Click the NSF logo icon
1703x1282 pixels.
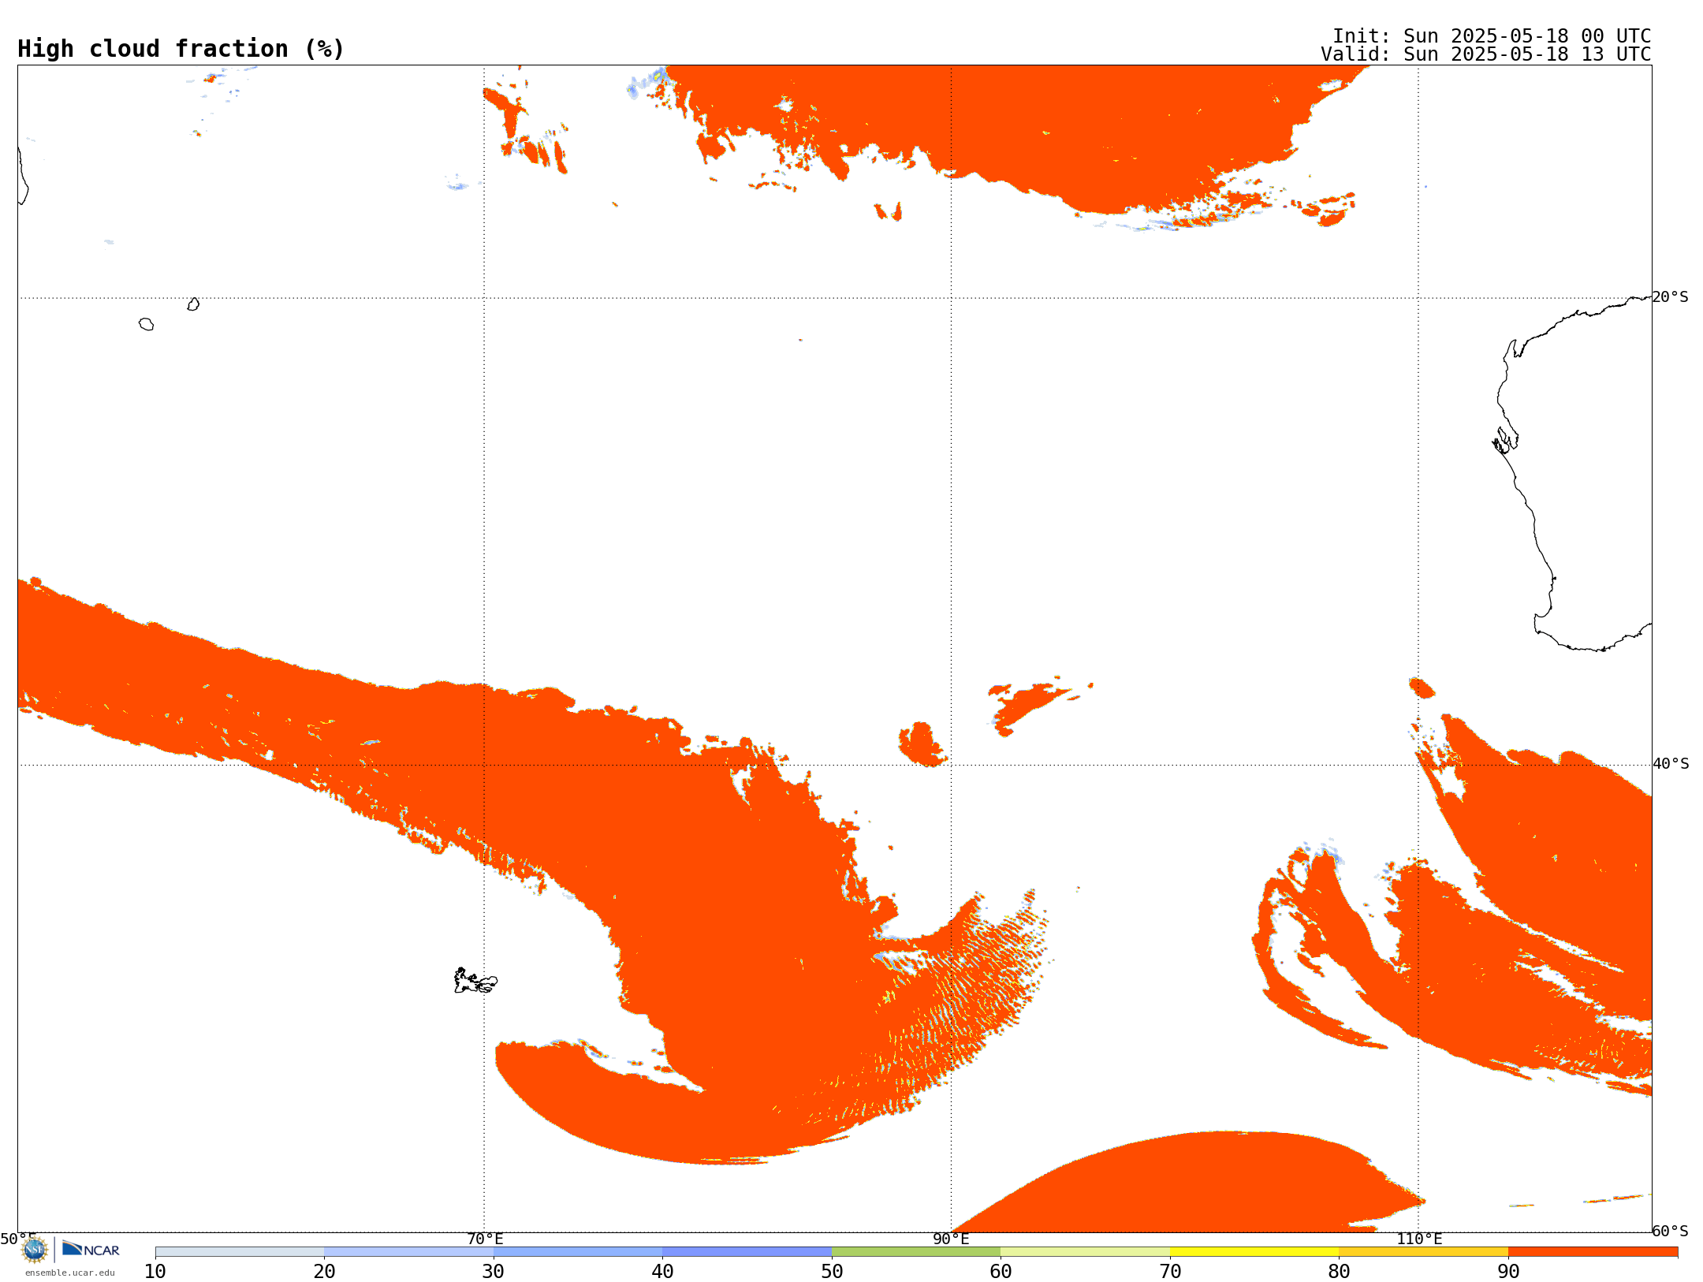[x=35, y=1250]
